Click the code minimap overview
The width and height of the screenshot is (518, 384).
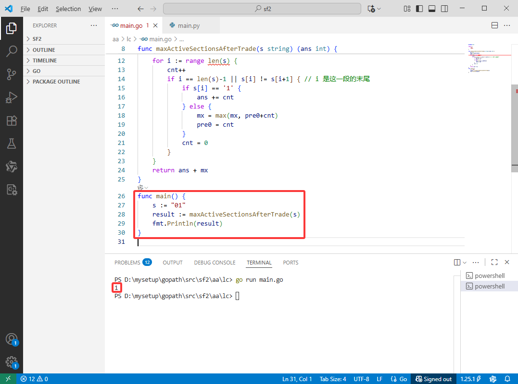489,59
